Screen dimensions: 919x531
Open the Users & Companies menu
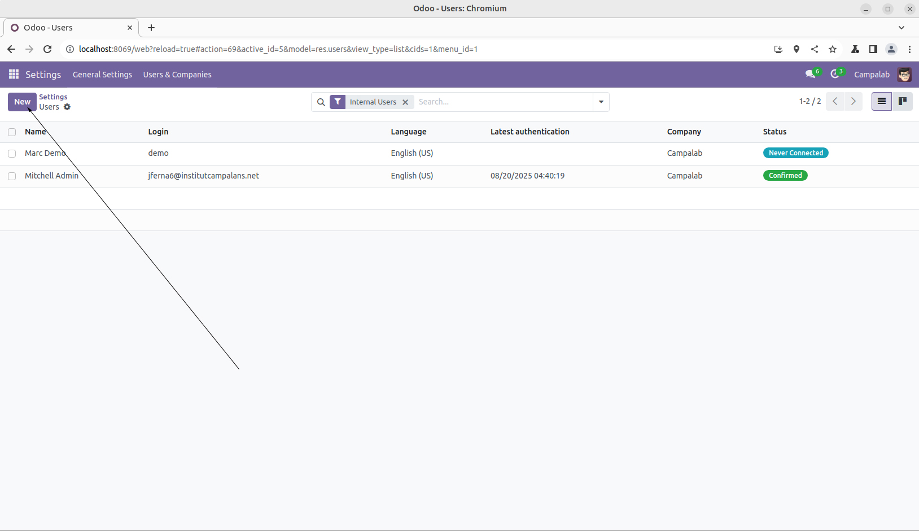click(177, 75)
